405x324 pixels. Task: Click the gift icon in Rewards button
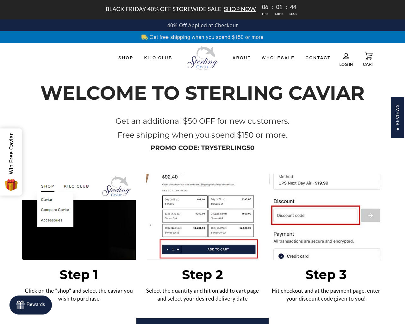point(21,305)
